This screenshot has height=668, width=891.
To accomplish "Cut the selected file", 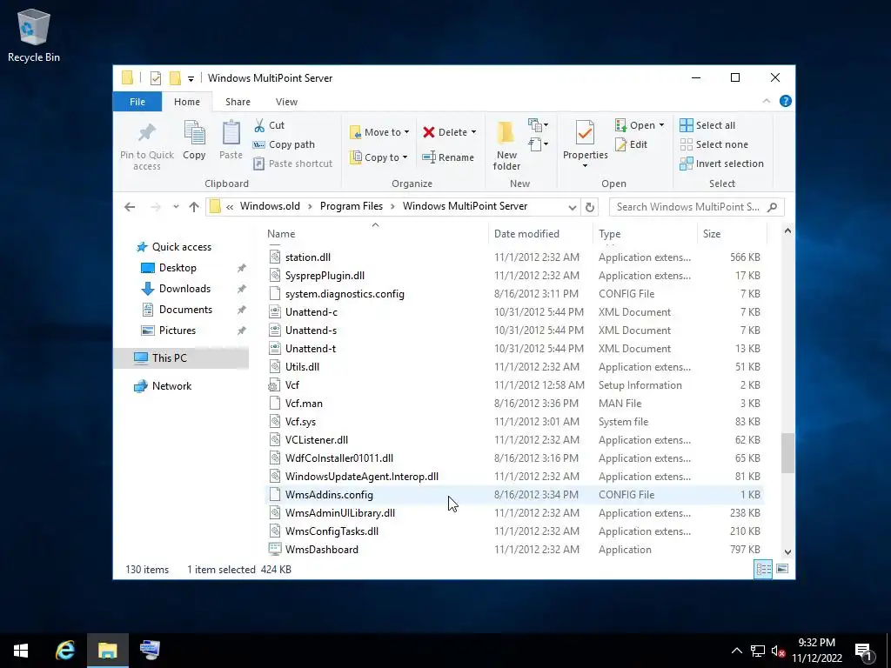I will 270,125.
